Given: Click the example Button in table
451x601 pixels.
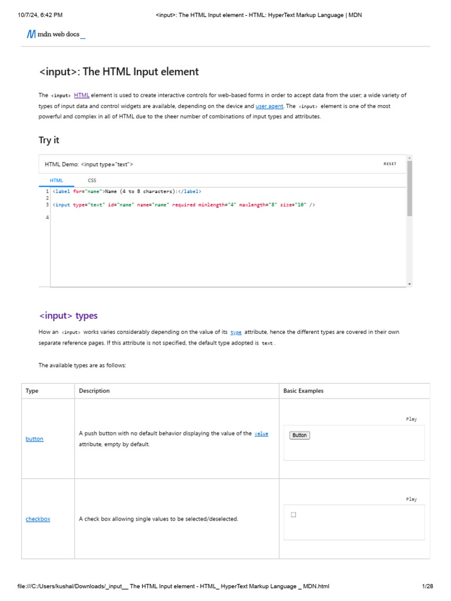Looking at the screenshot, I should [x=299, y=435].
